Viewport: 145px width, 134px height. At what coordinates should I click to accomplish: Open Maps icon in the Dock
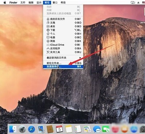click(87, 129)
